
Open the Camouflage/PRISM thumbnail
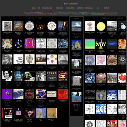pyautogui.click(x=112, y=95)
